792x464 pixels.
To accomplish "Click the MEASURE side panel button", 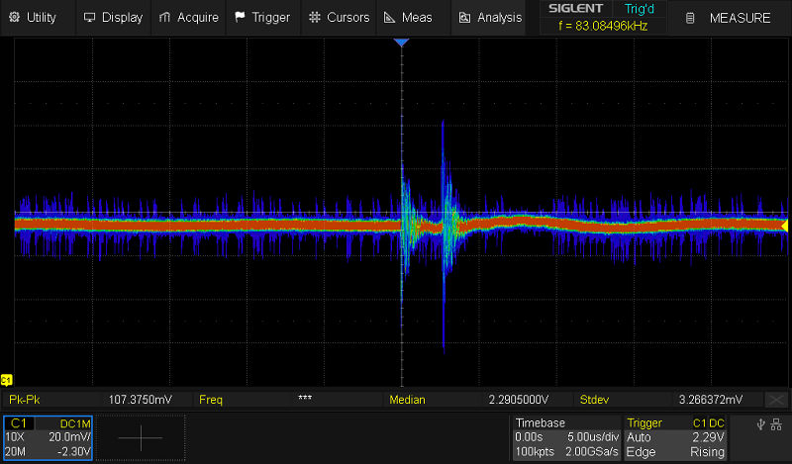I will (731, 18).
